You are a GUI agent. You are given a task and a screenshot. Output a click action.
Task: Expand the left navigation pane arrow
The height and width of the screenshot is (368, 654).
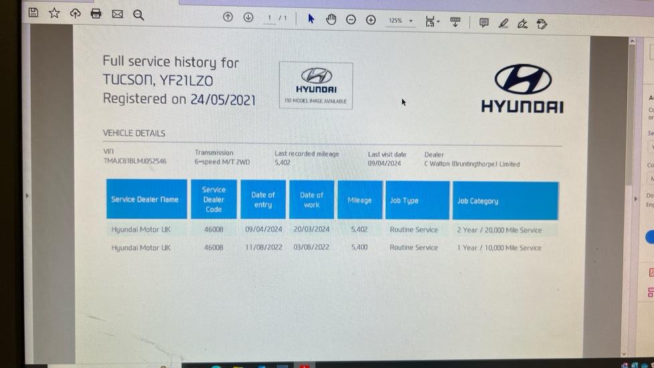[x=27, y=195]
